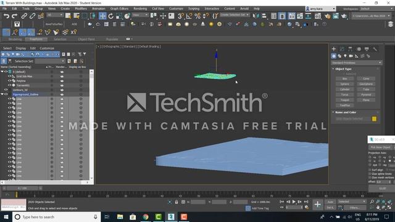
Task: Select the eye projection axis radio
Action: pyautogui.click(x=370, y=165)
